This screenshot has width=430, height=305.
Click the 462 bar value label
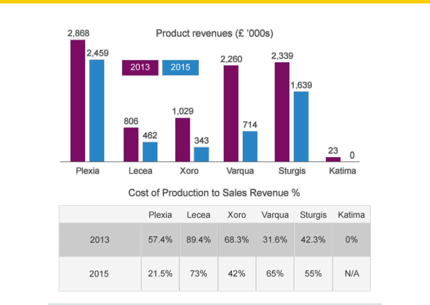click(x=150, y=135)
